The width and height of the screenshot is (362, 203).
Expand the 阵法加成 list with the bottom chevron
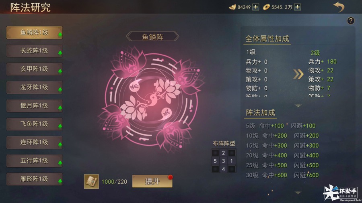(298, 192)
